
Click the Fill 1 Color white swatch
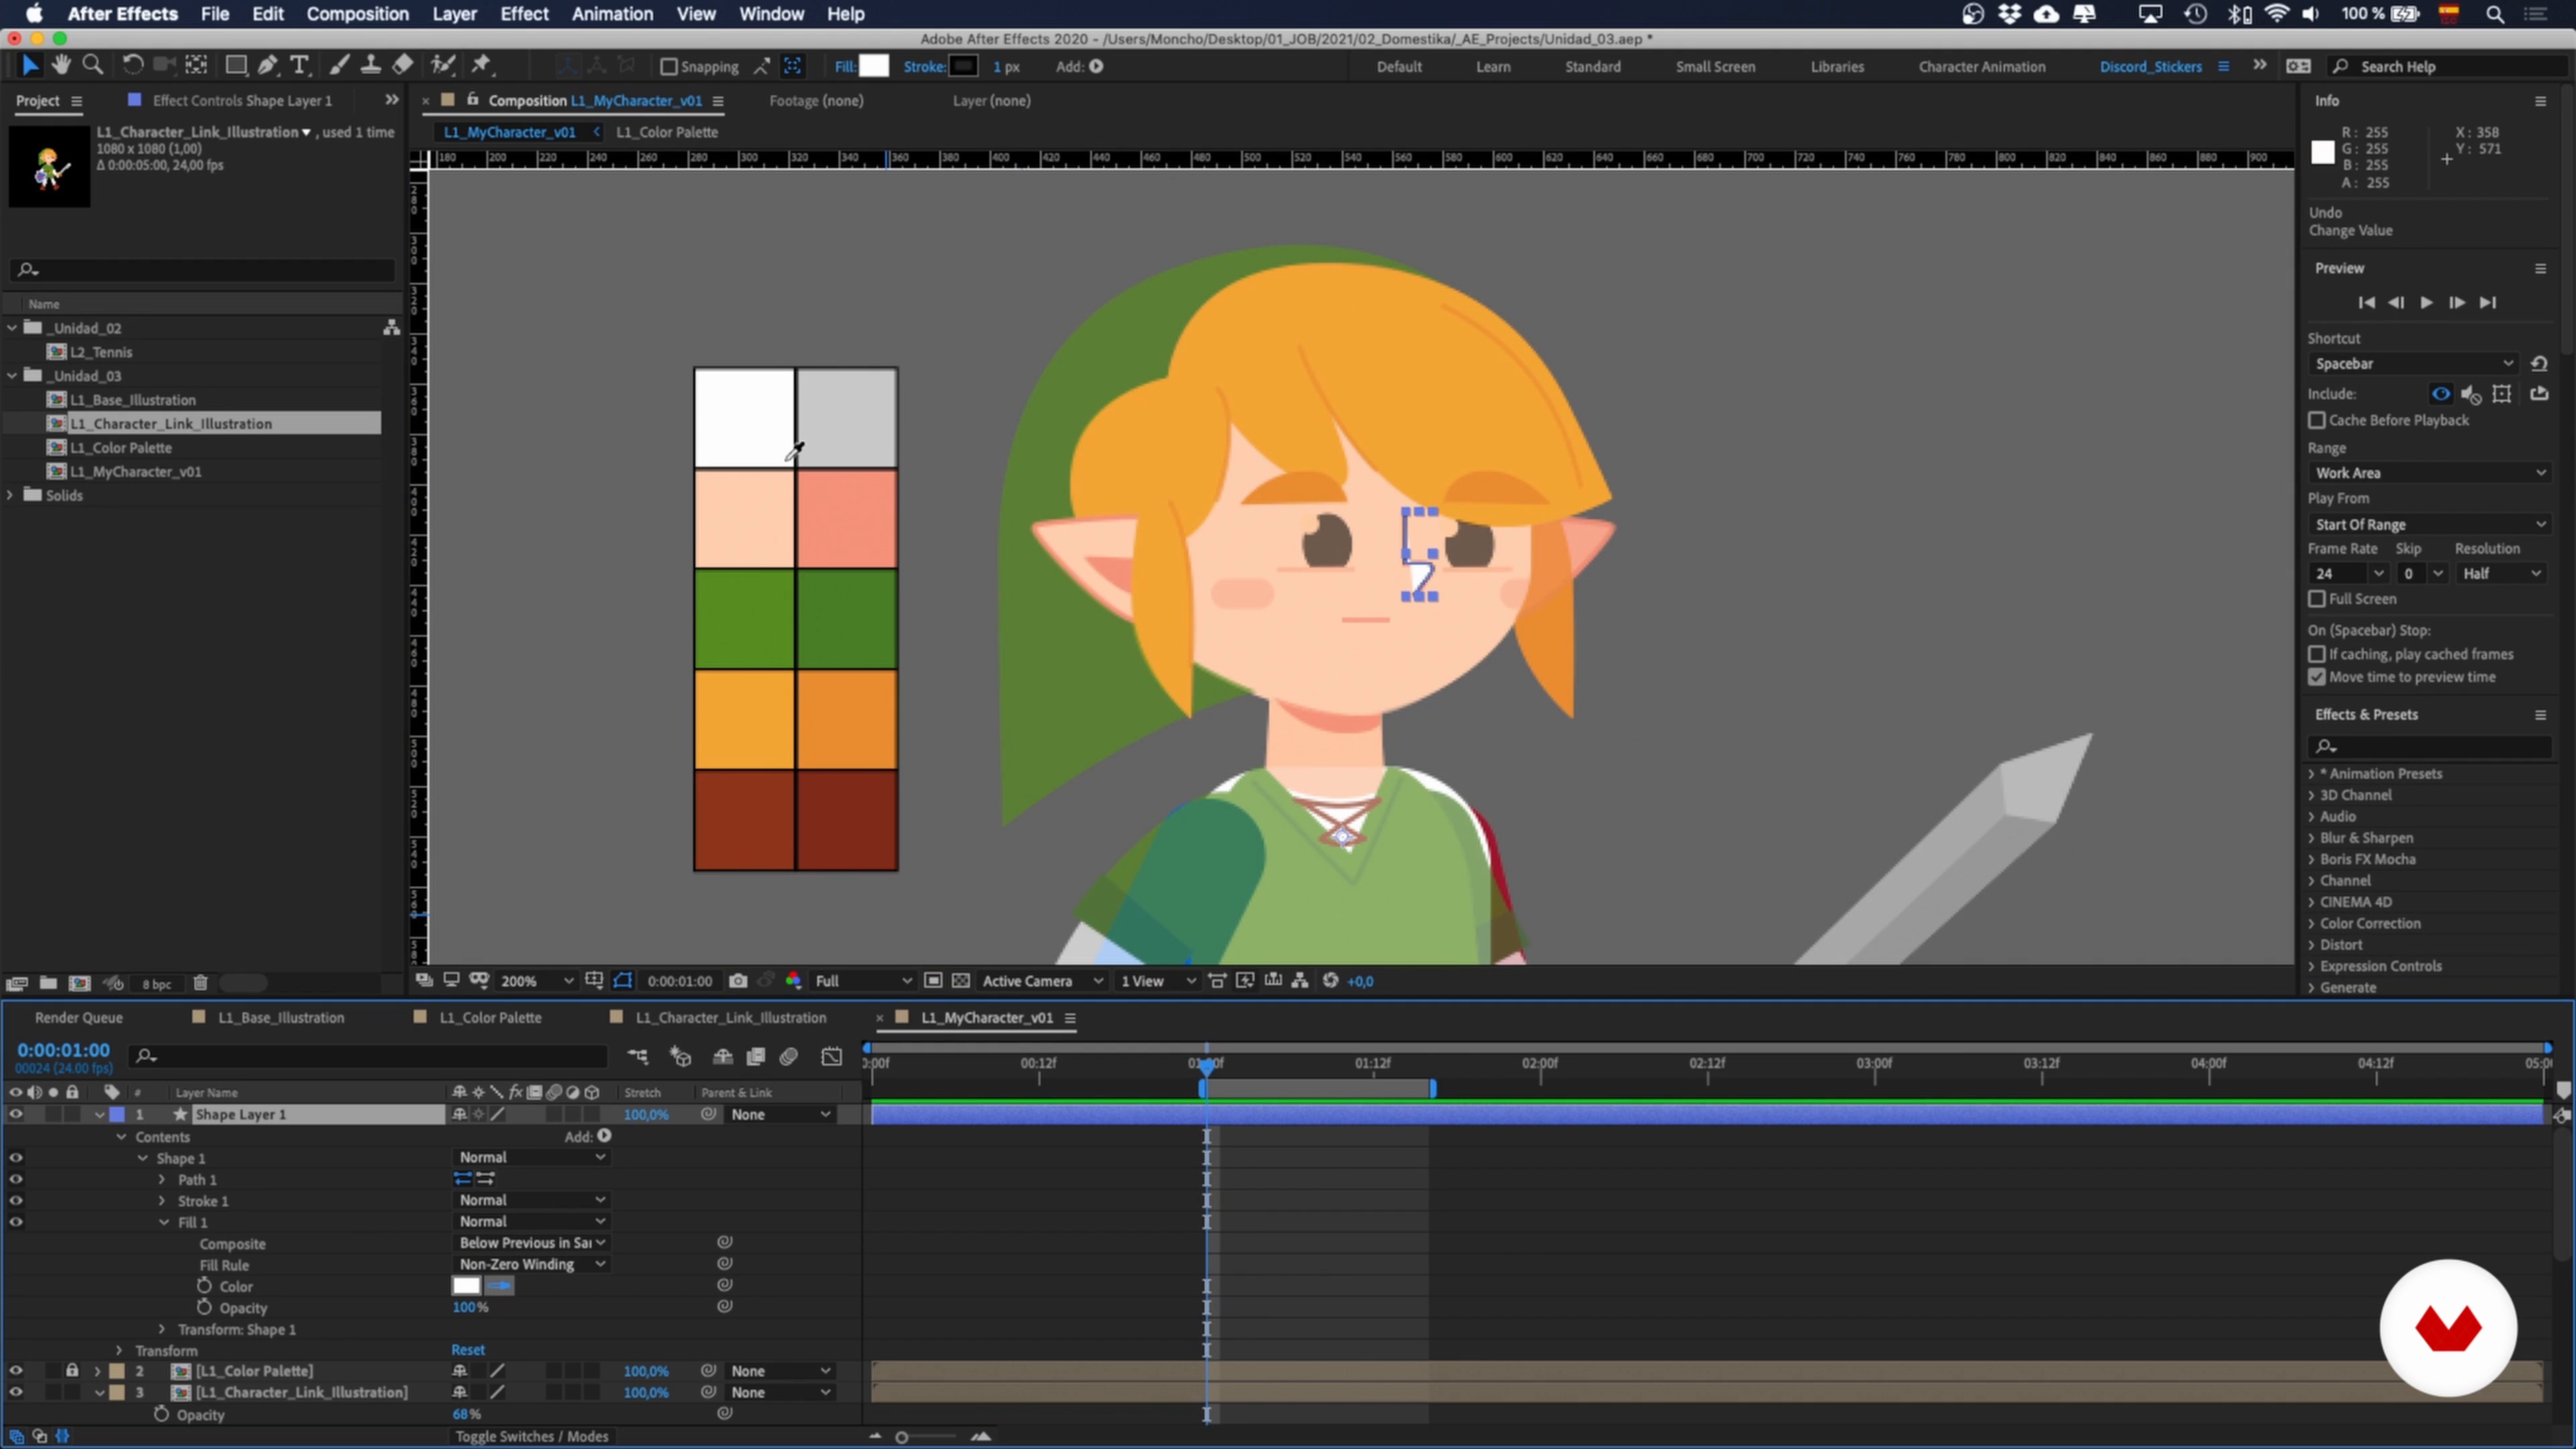tap(466, 1287)
